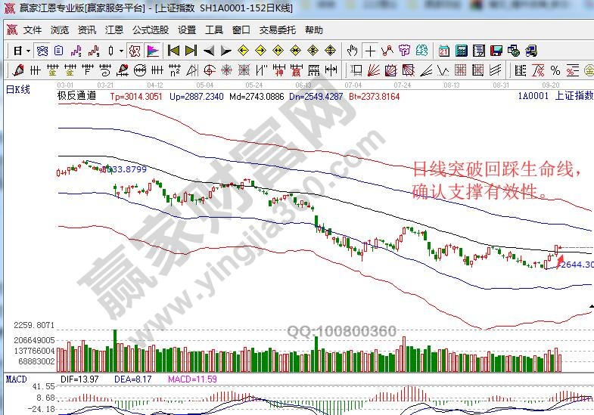The height and width of the screenshot is (415, 594).
Task: Open the calculator tool icon
Action: coord(461,51)
